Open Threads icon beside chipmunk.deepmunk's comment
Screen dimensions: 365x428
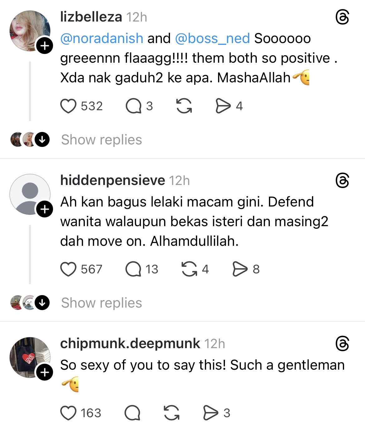(x=342, y=344)
